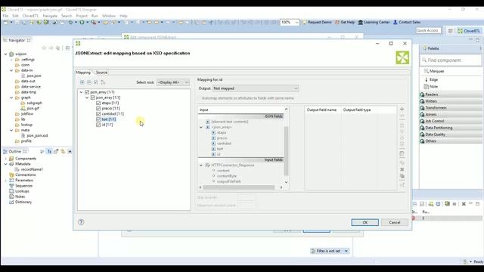Click the Quick Access field
This screenshot has width=484, height=272.
pyautogui.click(x=429, y=30)
